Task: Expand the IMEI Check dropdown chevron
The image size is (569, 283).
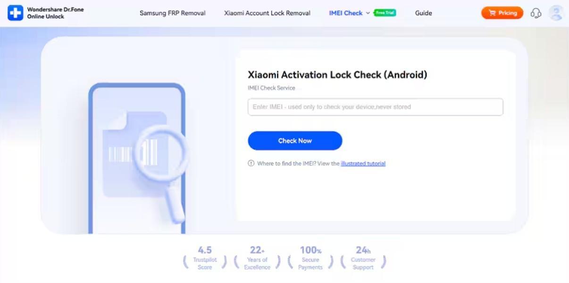Action: point(368,13)
